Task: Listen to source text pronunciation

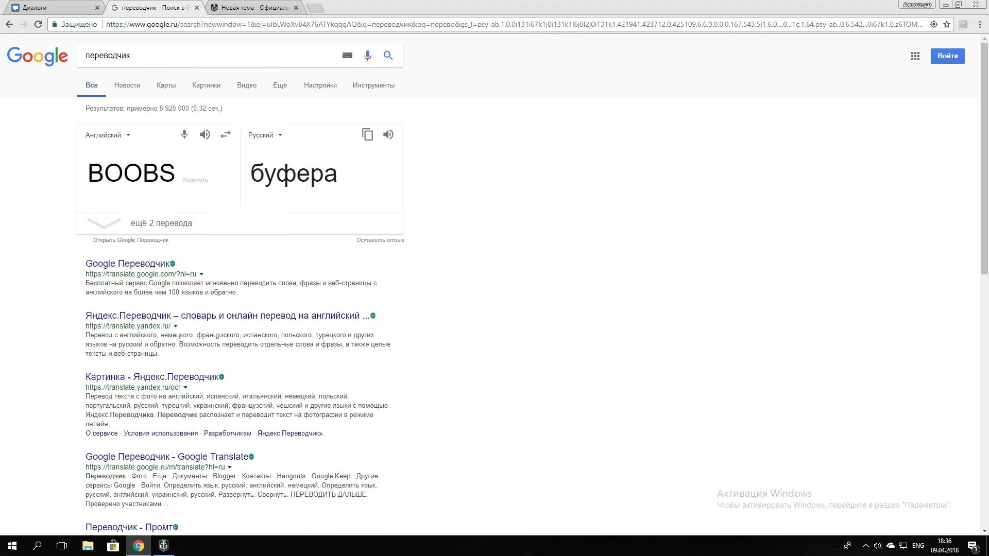Action: click(x=204, y=135)
